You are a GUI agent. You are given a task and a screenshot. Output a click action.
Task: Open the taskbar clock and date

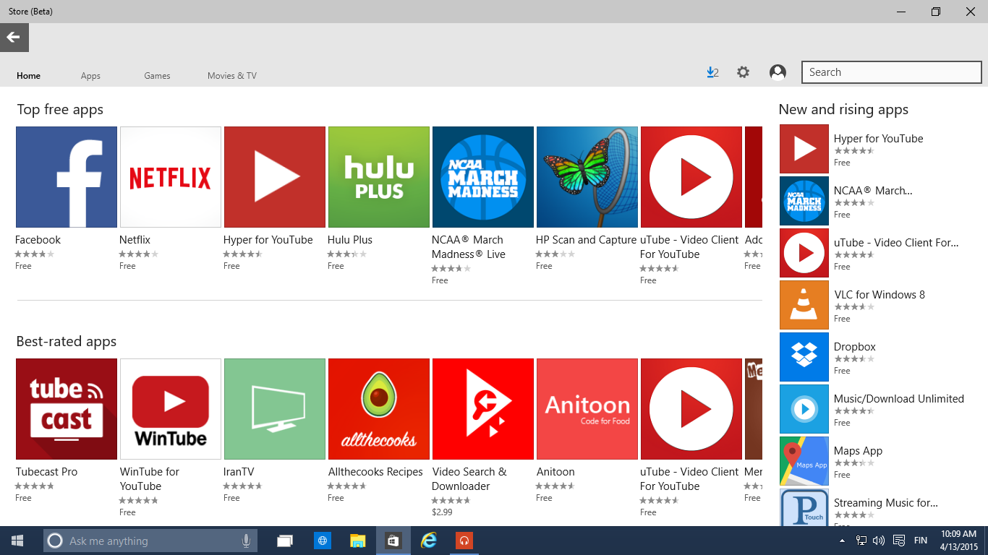(959, 541)
